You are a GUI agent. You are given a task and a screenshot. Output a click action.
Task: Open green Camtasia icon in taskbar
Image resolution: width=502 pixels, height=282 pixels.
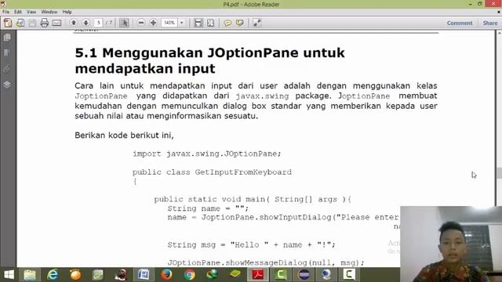point(281,275)
